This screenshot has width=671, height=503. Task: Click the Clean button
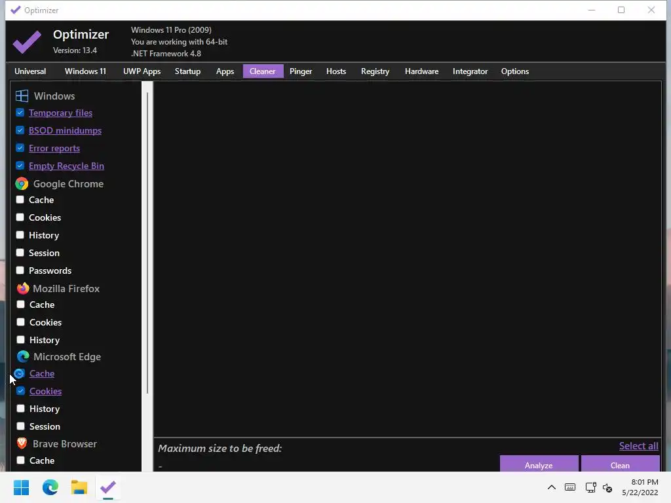[620, 464]
